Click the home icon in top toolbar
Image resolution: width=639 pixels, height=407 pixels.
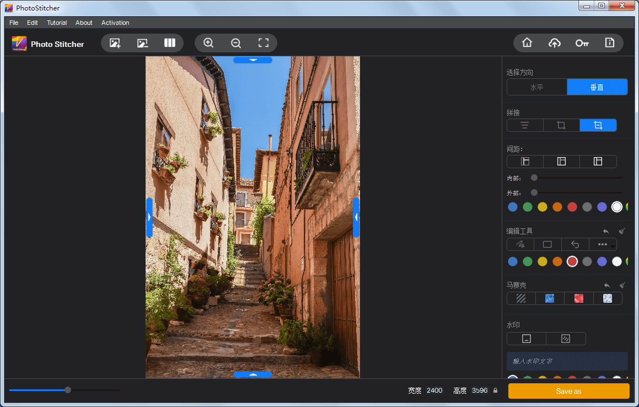(x=527, y=43)
